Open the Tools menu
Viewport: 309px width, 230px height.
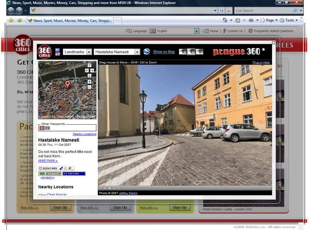[289, 20]
